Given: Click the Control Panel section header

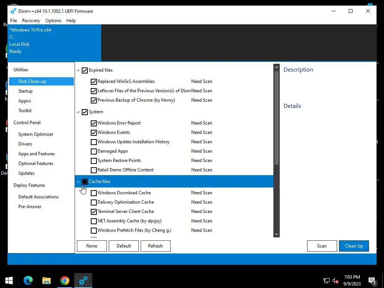Looking at the screenshot, I should coord(27,123).
